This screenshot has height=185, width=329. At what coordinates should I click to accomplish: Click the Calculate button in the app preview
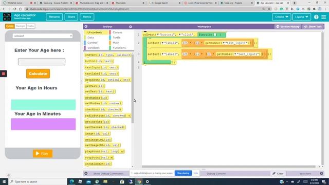tap(38, 73)
